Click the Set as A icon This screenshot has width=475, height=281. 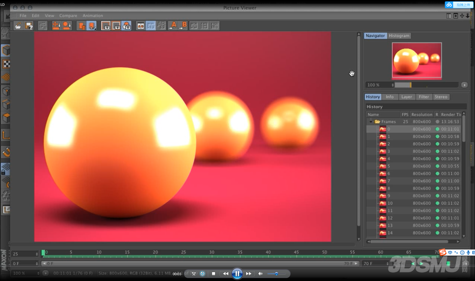[x=172, y=26]
